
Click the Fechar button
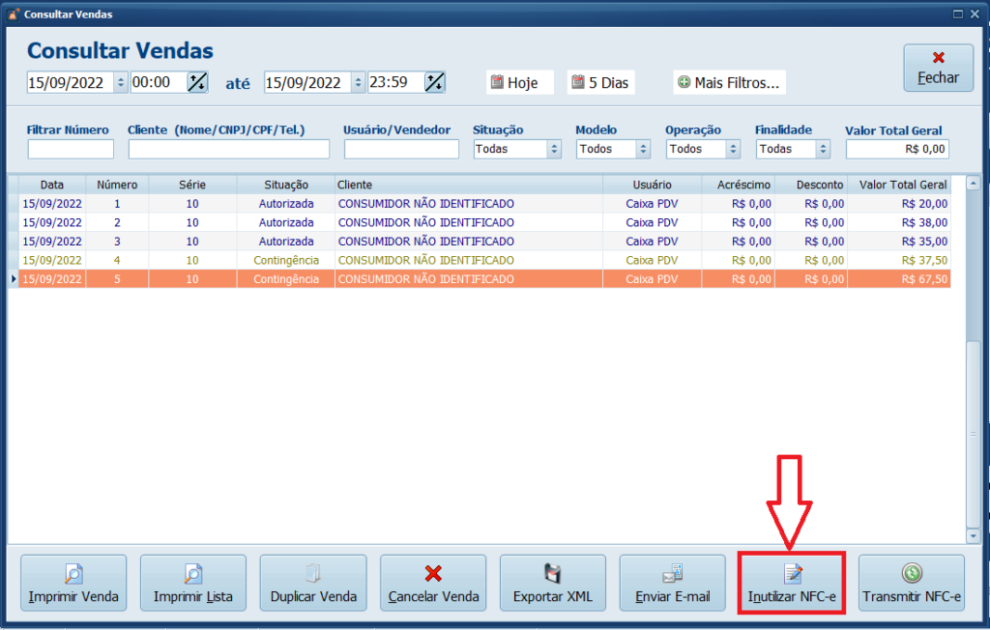tap(937, 68)
